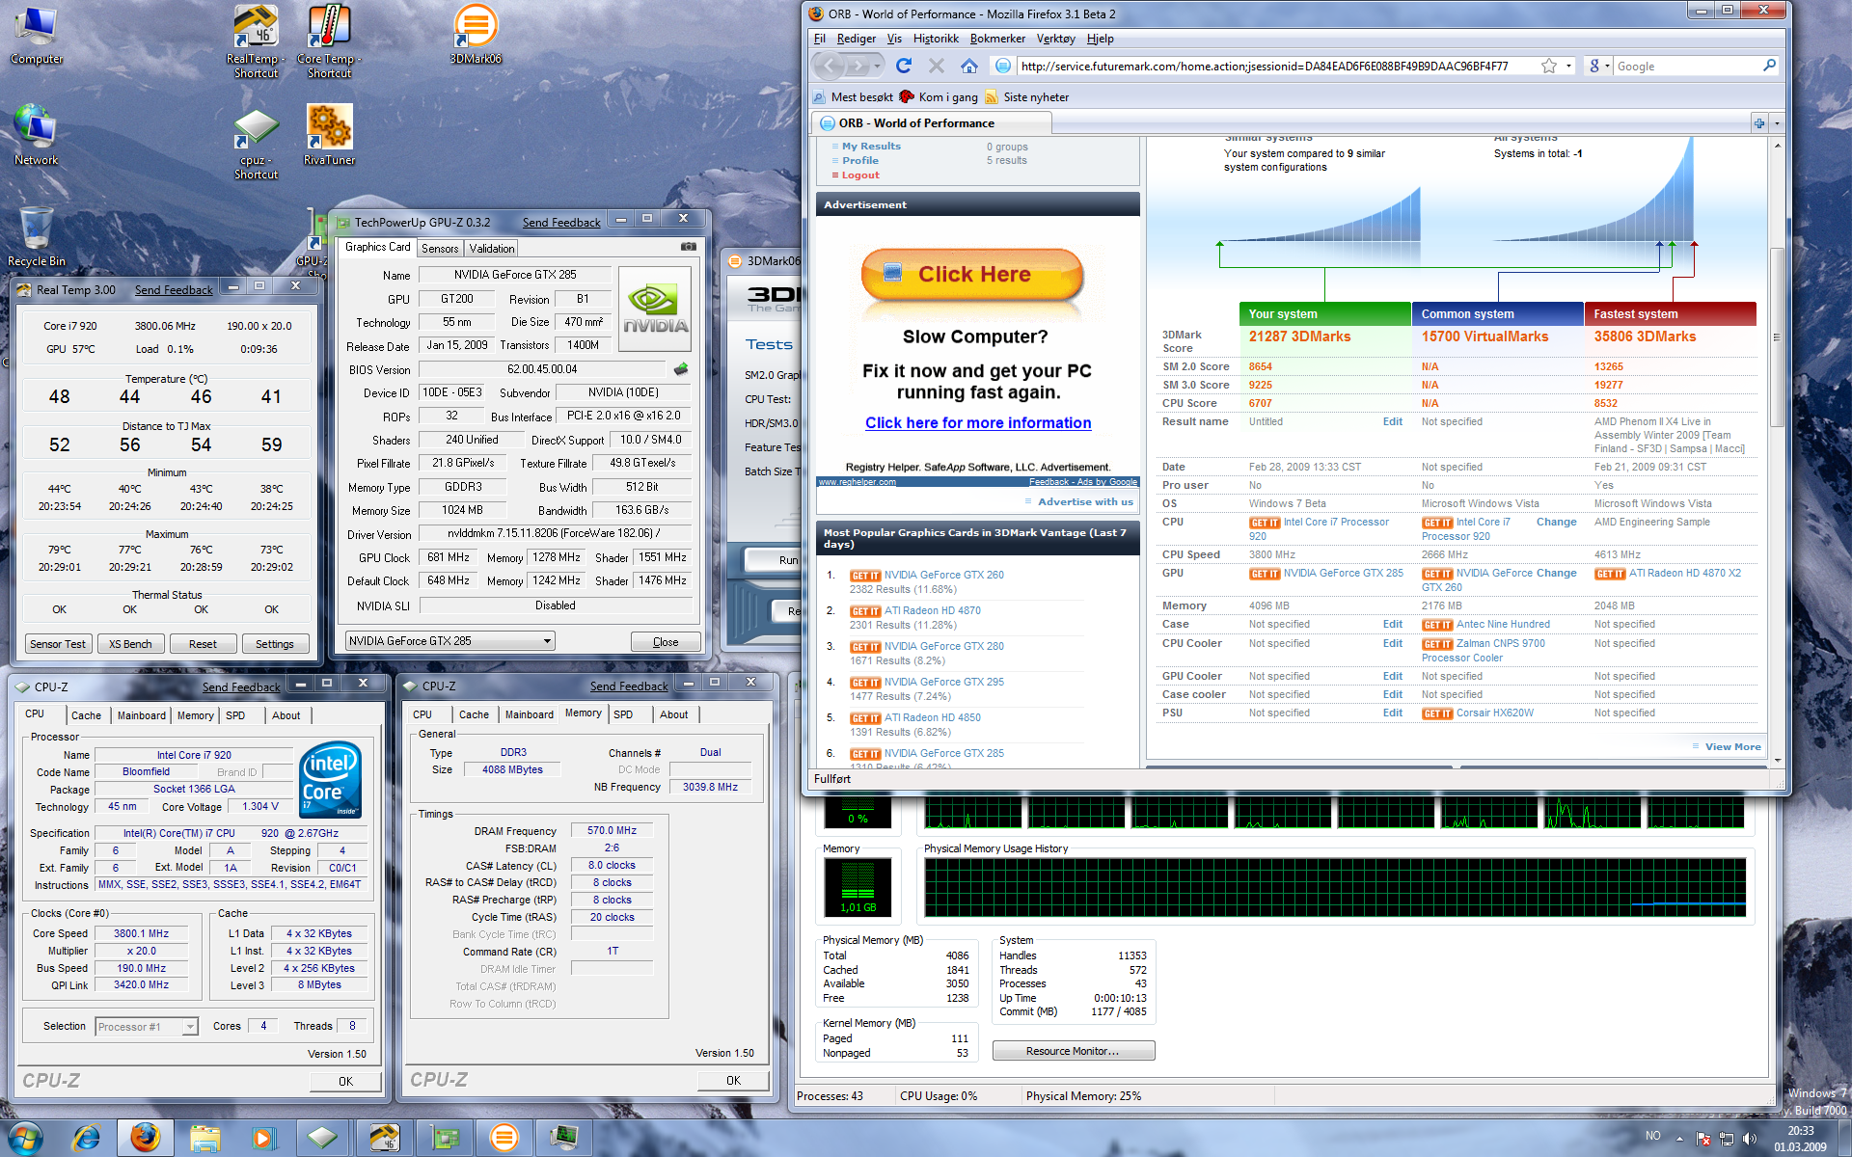Open the Bokmerker menu in Firefox
Viewport: 1852px width, 1157px height.
point(997,39)
